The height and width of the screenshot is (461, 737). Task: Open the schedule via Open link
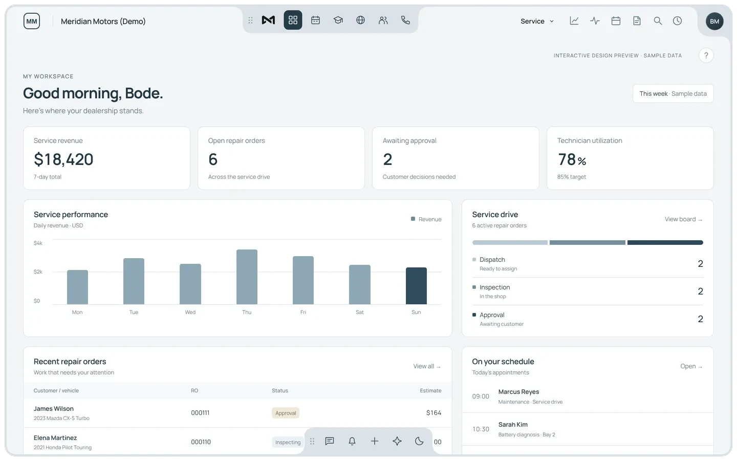click(x=691, y=366)
